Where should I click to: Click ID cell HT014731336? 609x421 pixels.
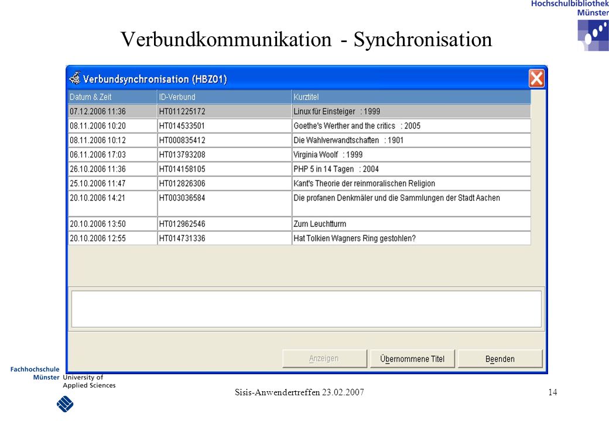[224, 238]
